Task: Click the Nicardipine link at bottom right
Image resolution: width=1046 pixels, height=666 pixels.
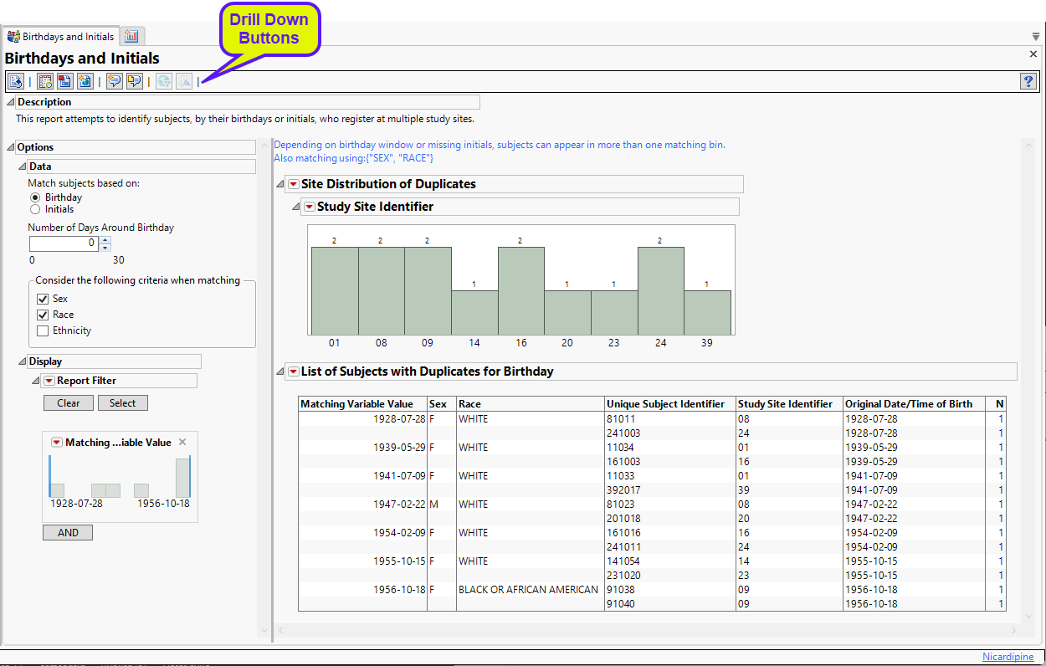Action: [x=1008, y=657]
